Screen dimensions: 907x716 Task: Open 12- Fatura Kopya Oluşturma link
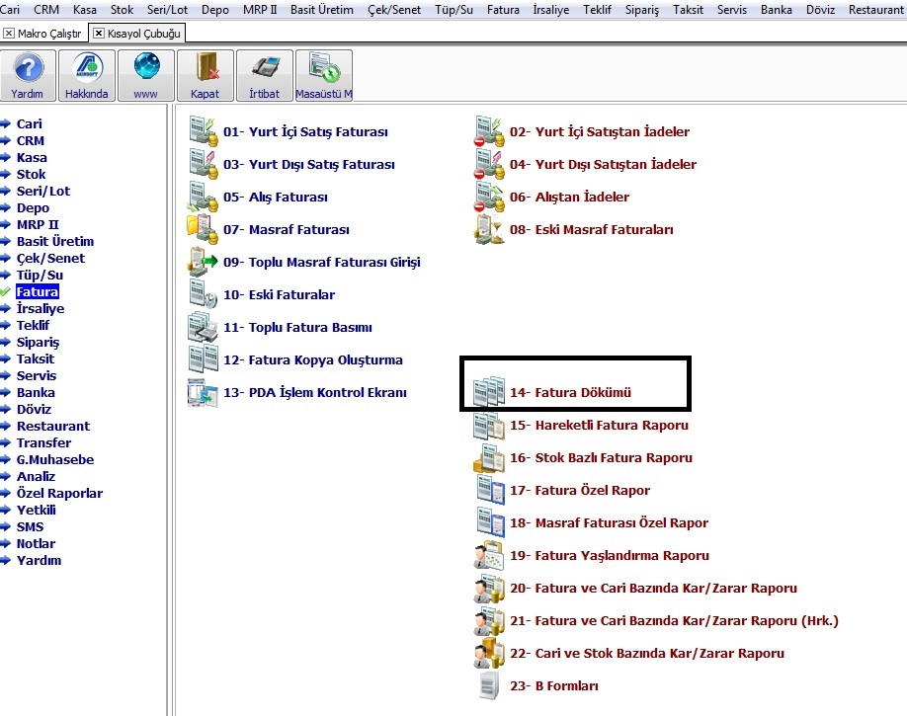313,359
